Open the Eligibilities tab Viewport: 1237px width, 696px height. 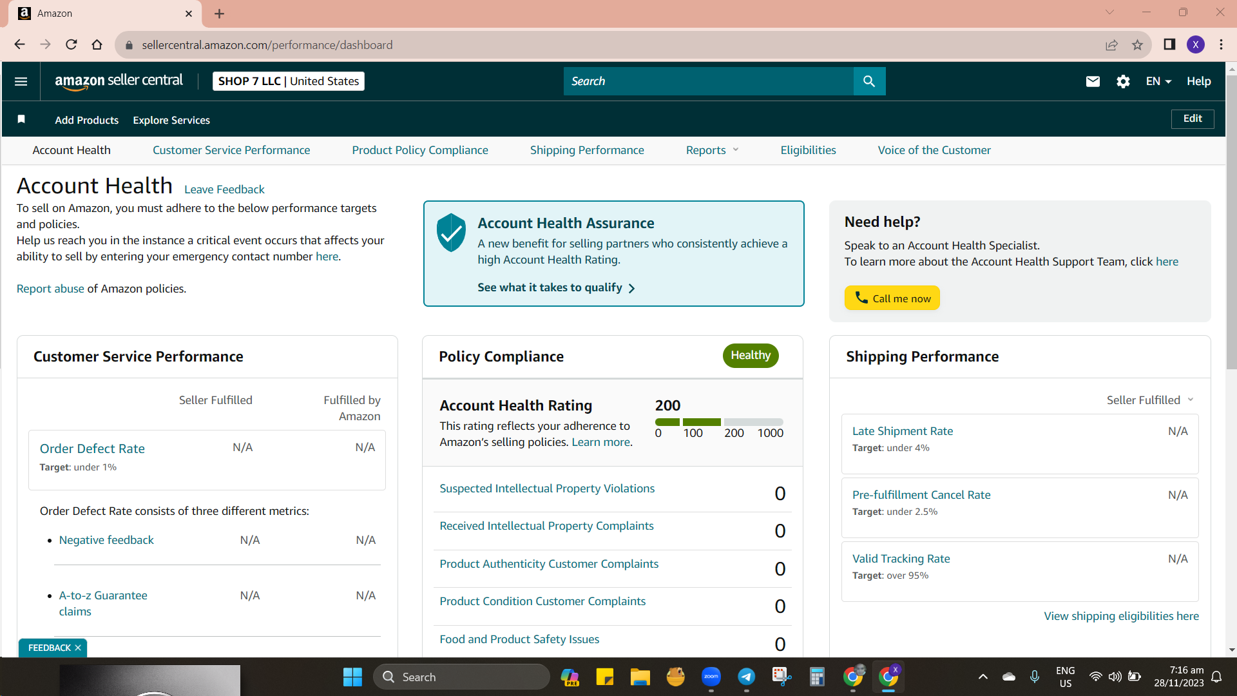[808, 150]
